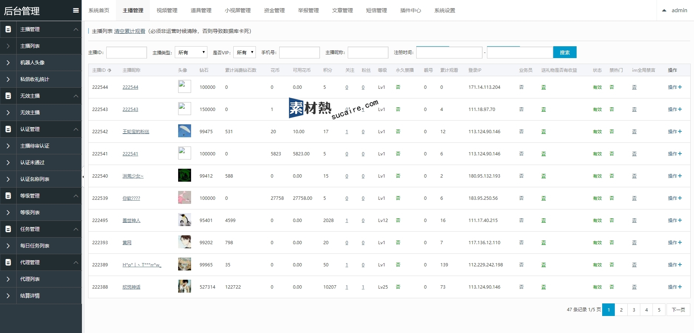Toggle 永久禁播 status for row 222542
The height and width of the screenshot is (333, 694).
coord(398,132)
